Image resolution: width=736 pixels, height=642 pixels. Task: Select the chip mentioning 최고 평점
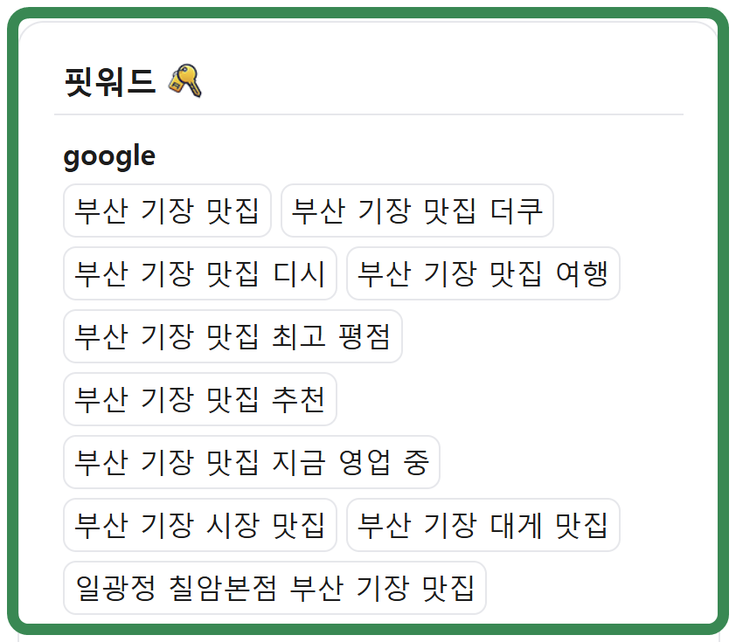coord(233,336)
